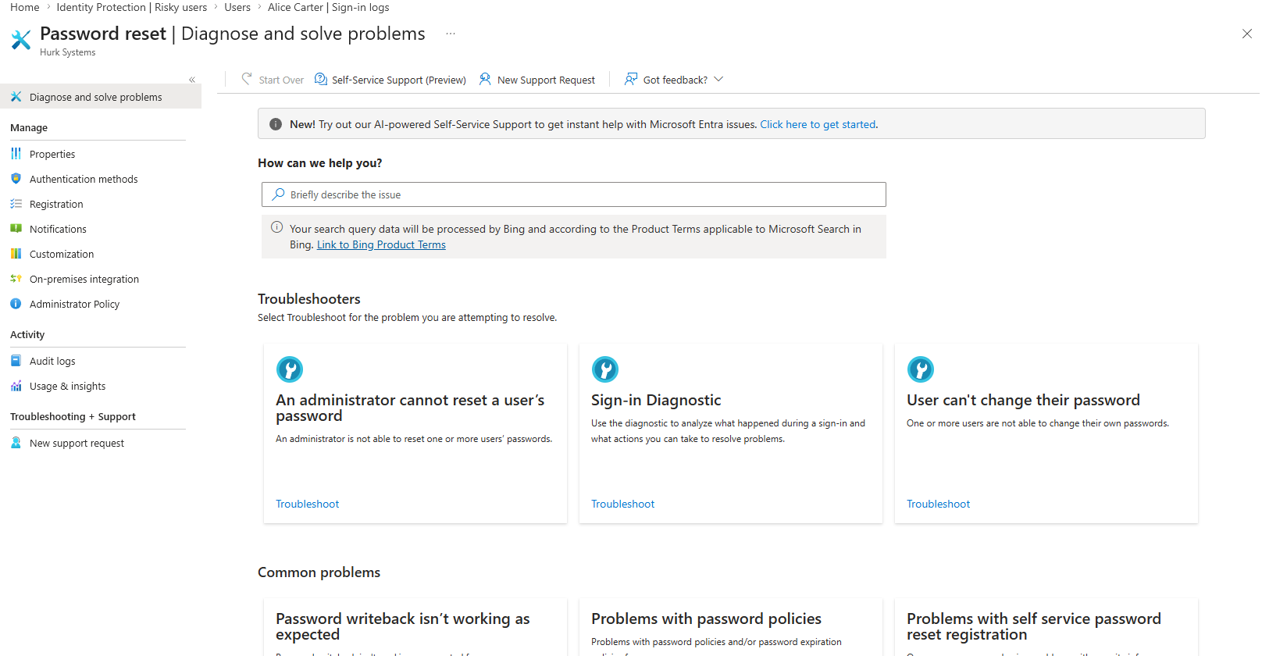Open Problems with self service password reset registration
1262x656 pixels.
click(x=1046, y=627)
